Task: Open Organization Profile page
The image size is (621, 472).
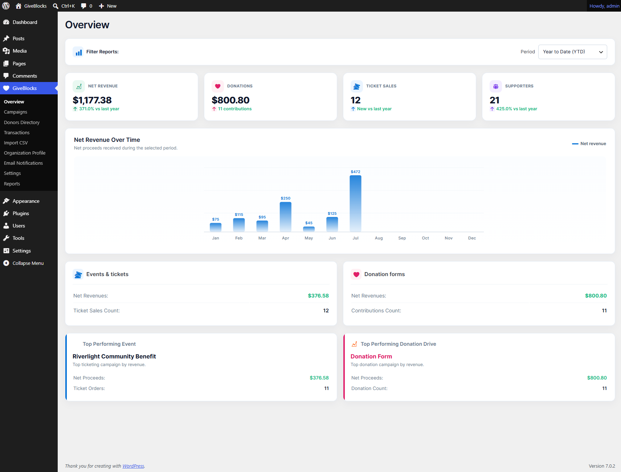Action: click(25, 153)
